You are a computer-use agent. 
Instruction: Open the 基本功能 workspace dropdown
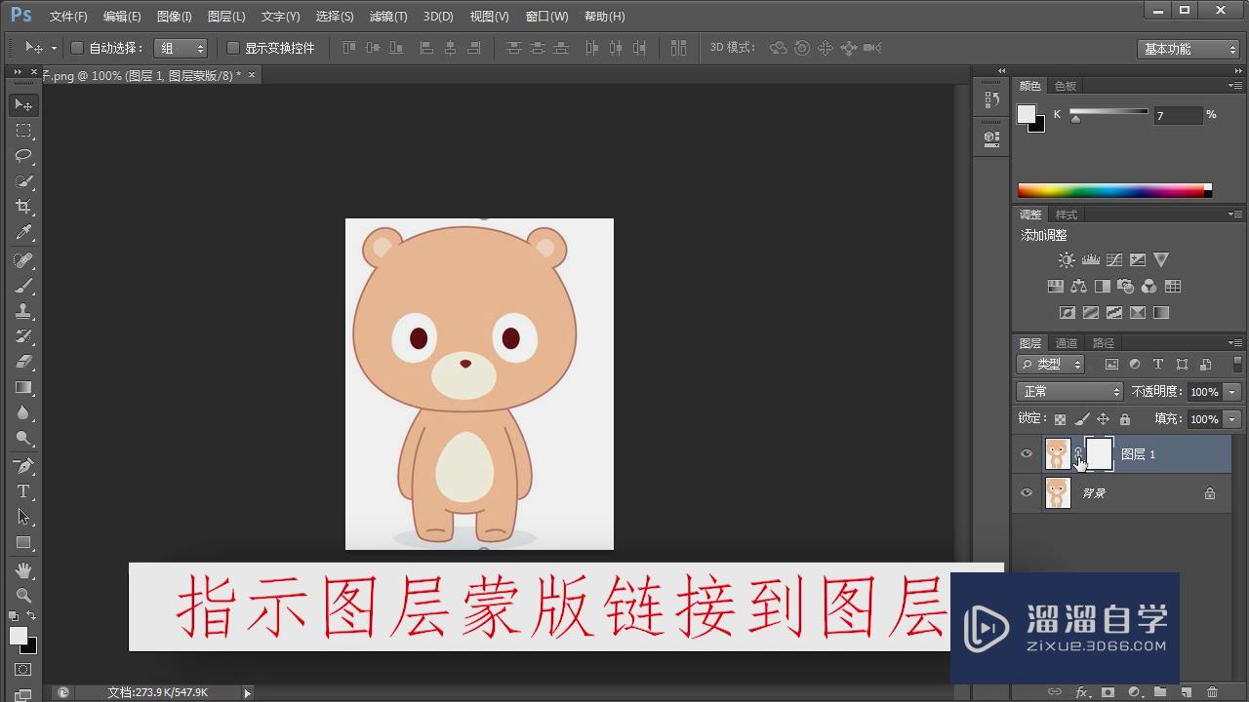click(x=1188, y=49)
